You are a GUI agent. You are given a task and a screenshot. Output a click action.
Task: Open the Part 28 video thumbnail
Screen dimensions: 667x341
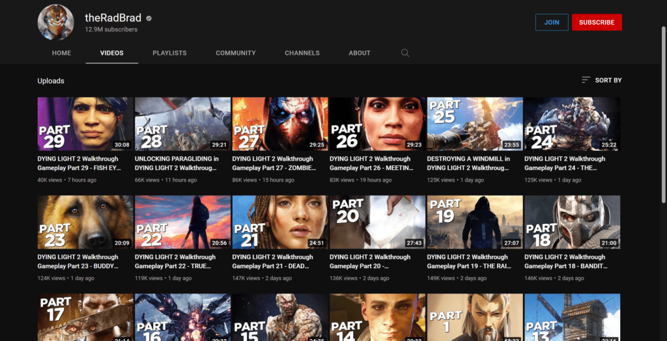[x=183, y=124]
